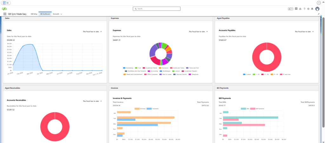Open Accounts Payables period dropdown
This screenshot has height=143, width=325.
304,32
